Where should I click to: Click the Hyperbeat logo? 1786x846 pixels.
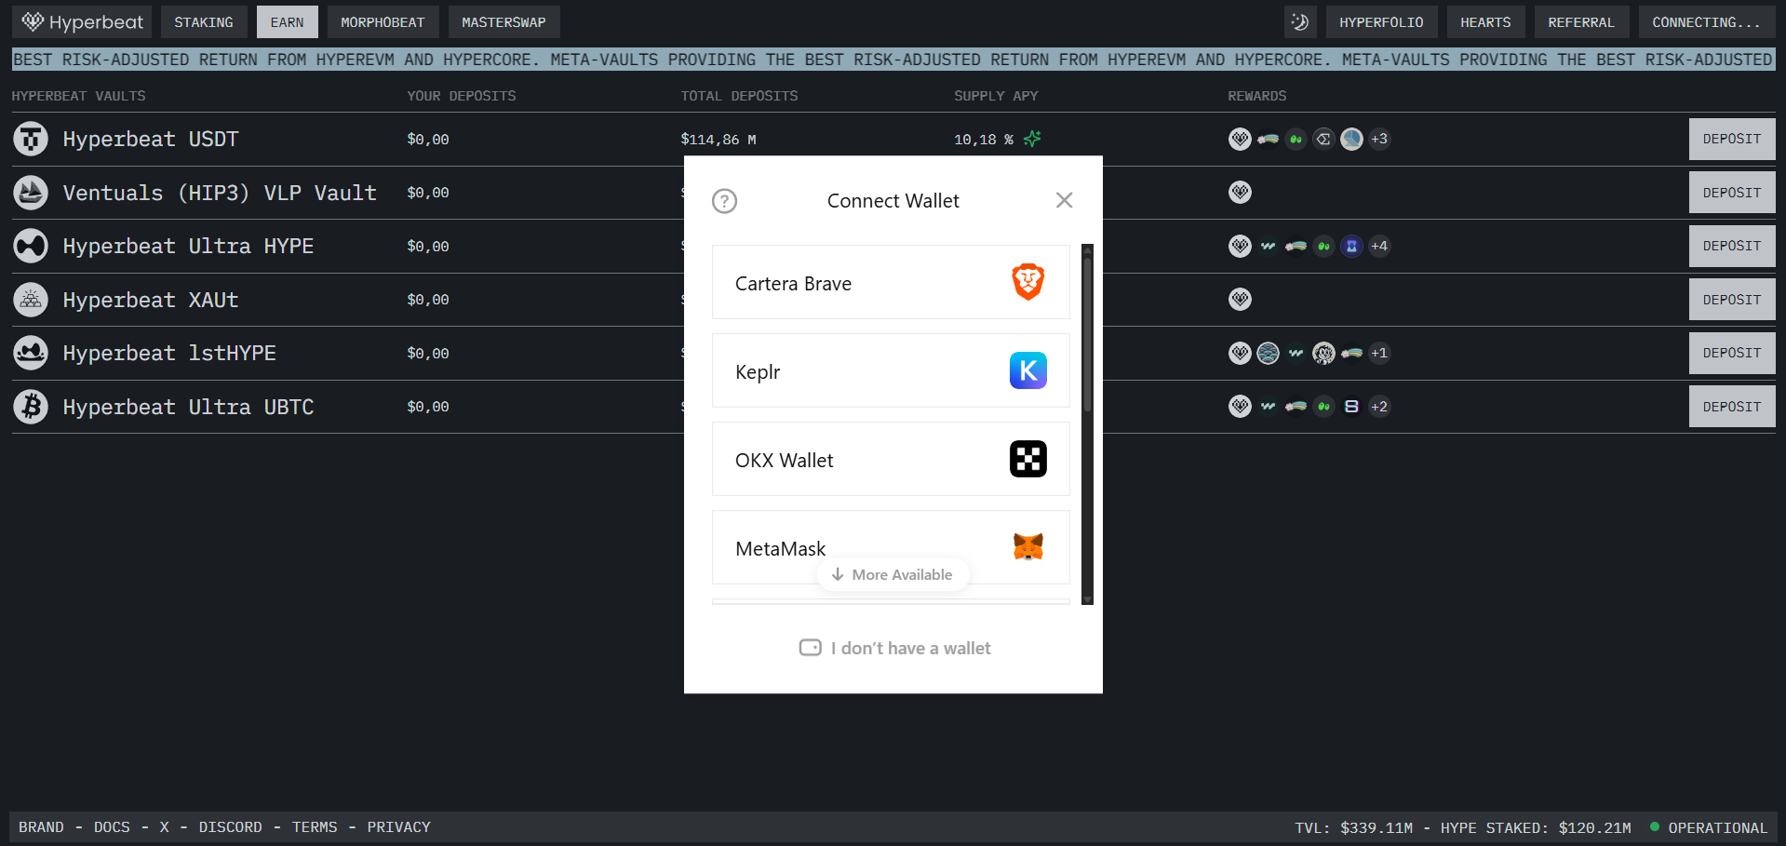tap(83, 22)
